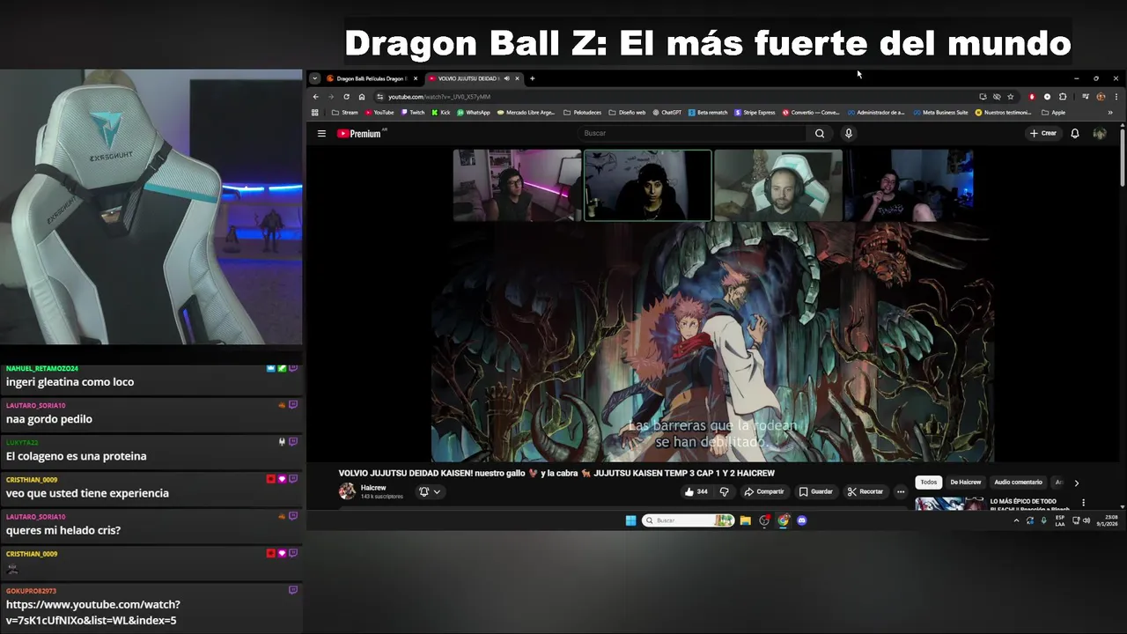Screen dimensions: 1127x634
Task: Click the Compartir share button
Action: pos(763,491)
